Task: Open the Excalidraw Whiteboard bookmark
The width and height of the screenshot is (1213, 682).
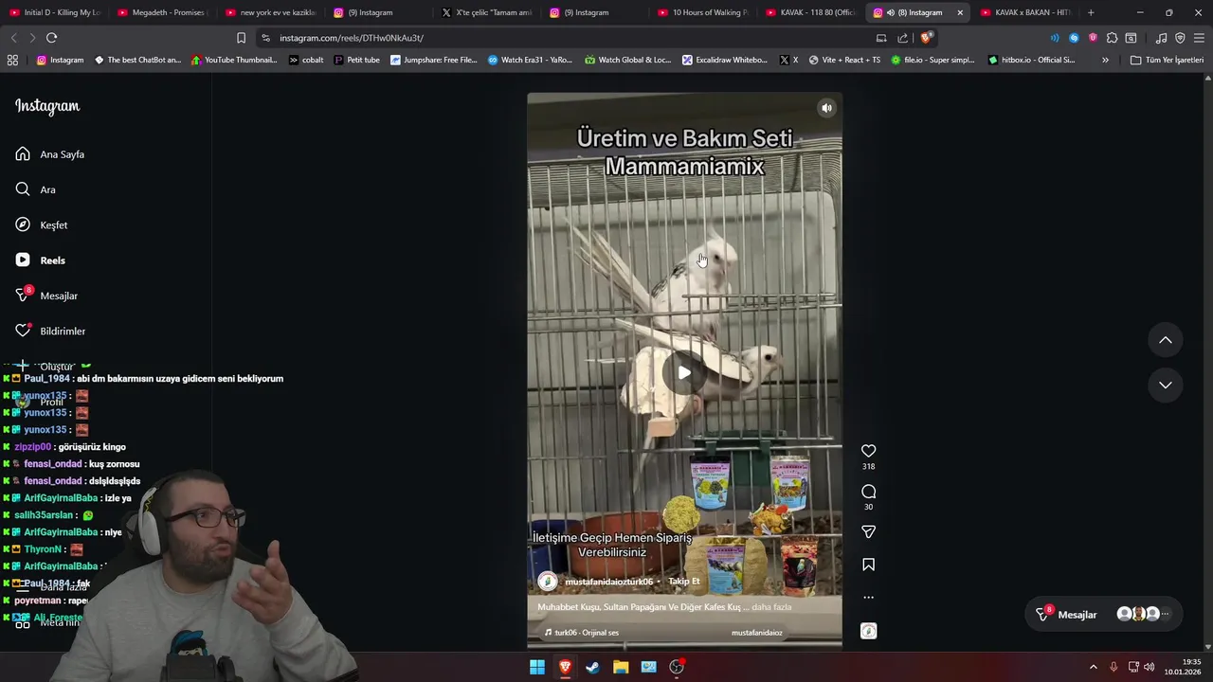Action: click(725, 60)
